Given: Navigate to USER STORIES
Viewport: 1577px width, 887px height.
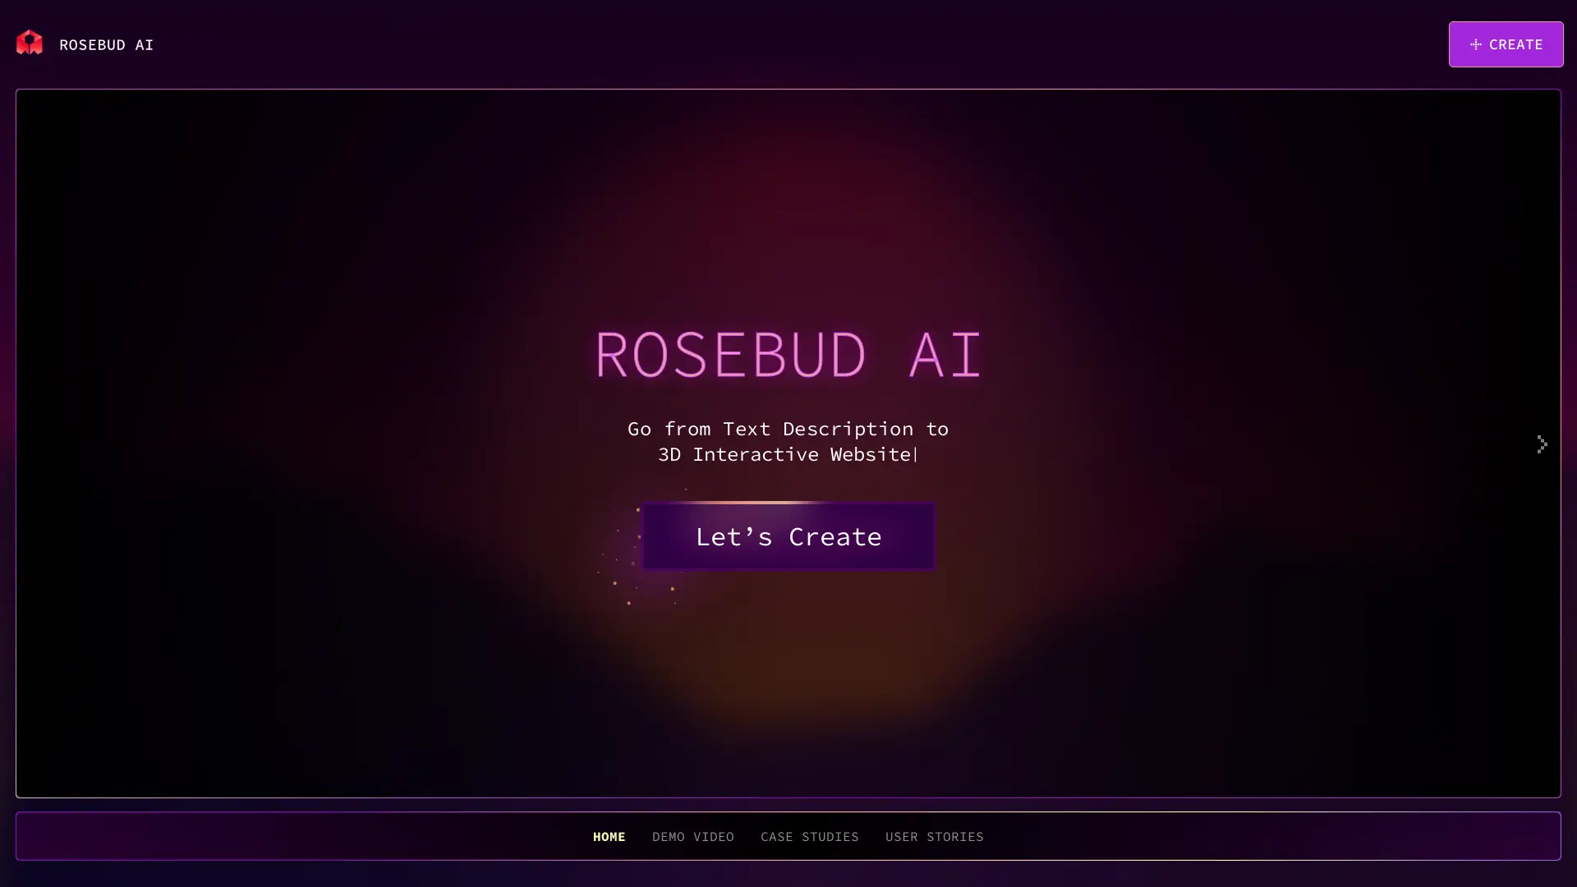Looking at the screenshot, I should [934, 836].
